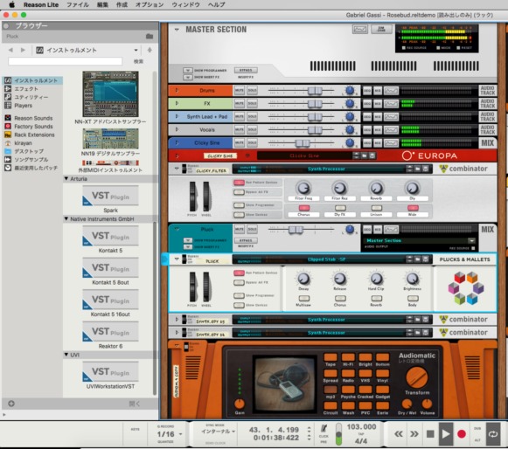Click the Audiomatic Transform knob
Image resolution: width=508 pixels, height=449 pixels.
click(417, 377)
